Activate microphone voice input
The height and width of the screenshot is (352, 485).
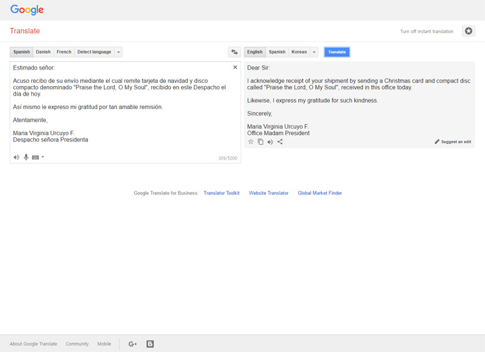(26, 157)
